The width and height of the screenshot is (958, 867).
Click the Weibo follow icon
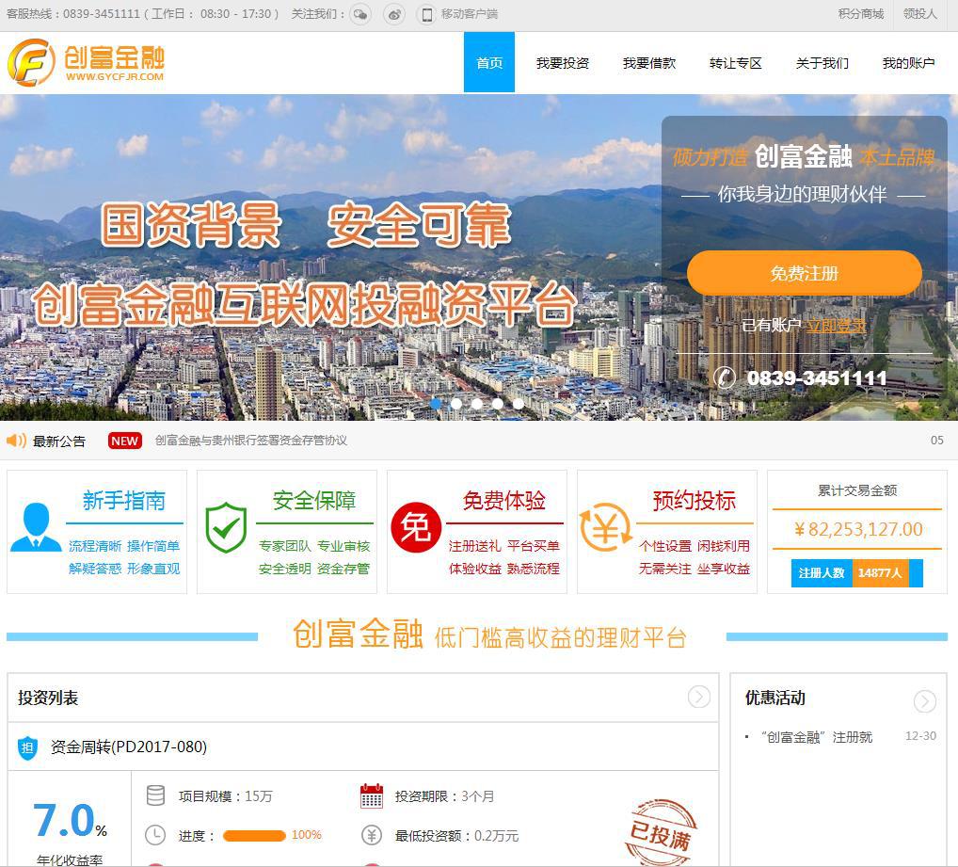click(393, 14)
